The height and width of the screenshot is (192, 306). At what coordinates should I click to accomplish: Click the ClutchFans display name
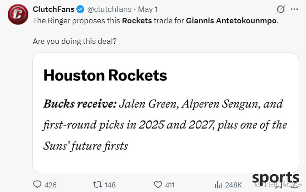pyautogui.click(x=54, y=9)
